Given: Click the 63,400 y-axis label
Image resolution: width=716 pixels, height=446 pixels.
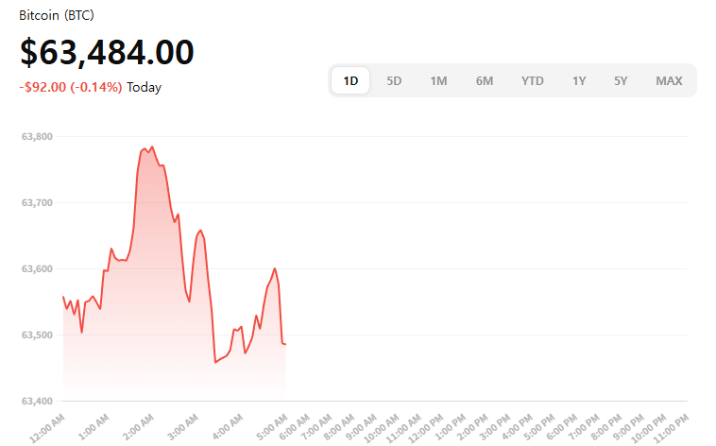Looking at the screenshot, I should click(x=37, y=401).
